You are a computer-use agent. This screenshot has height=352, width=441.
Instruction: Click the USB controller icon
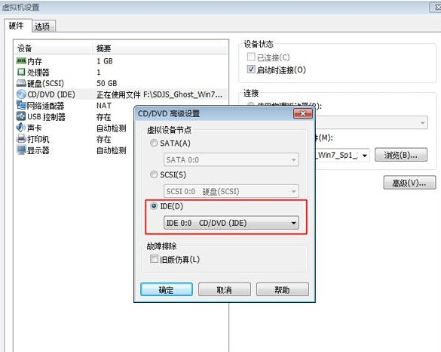(21, 116)
